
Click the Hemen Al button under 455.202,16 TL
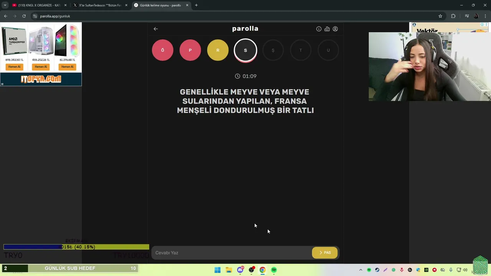click(41, 67)
